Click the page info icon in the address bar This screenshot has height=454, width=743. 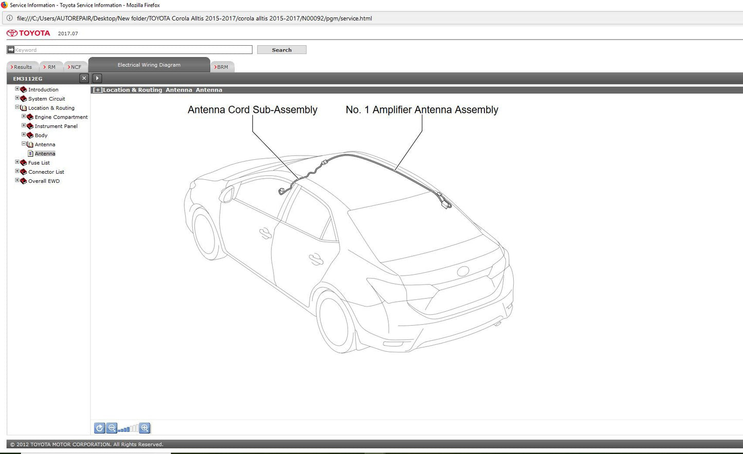click(9, 18)
